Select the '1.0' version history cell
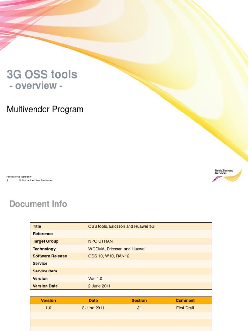The height and width of the screenshot is (331, 248). [x=48, y=308]
